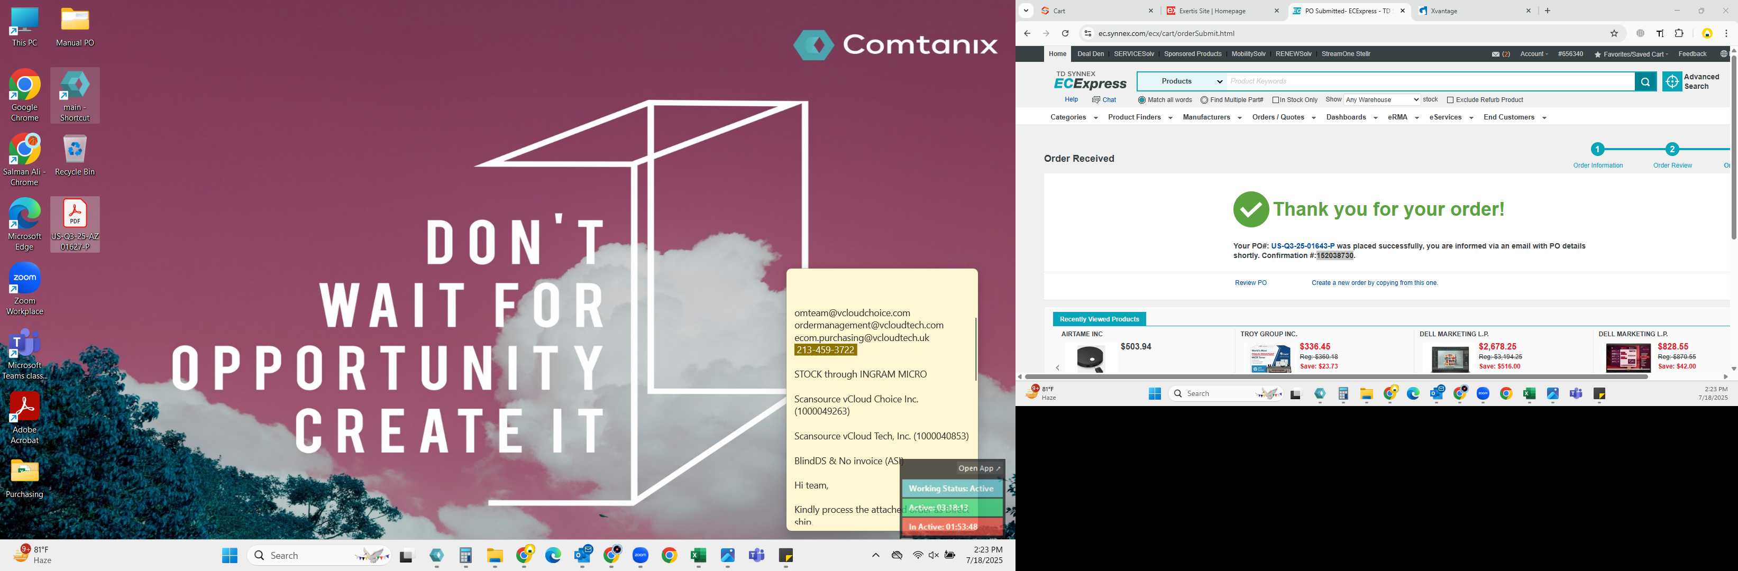Open Sponsored Products nav item
This screenshot has width=1738, height=571.
1192,54
